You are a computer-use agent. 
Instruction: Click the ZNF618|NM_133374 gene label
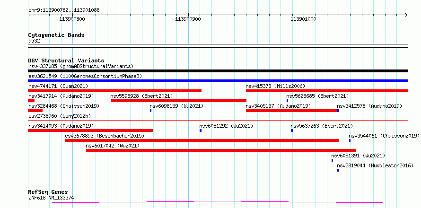click(51, 198)
